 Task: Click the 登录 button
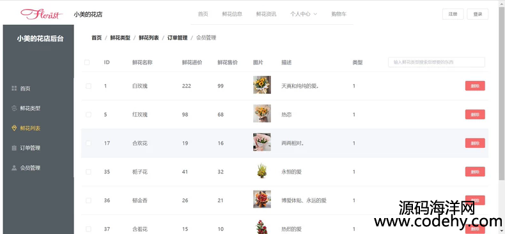pyautogui.click(x=478, y=14)
